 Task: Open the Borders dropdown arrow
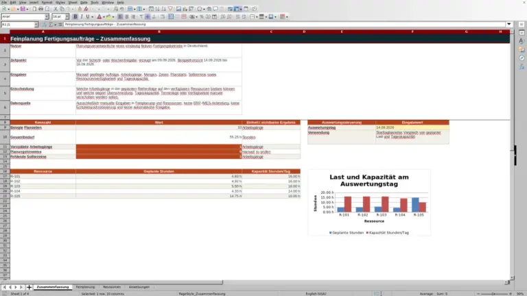coord(257,16)
